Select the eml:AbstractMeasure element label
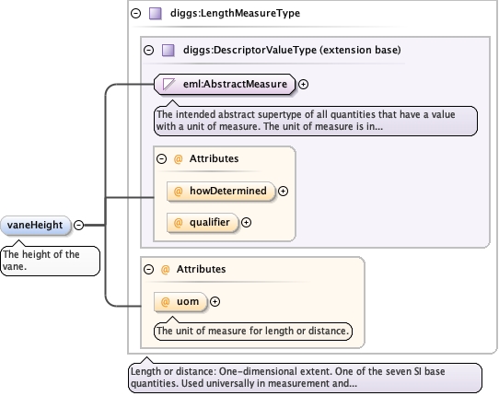The image size is (499, 396). (235, 84)
